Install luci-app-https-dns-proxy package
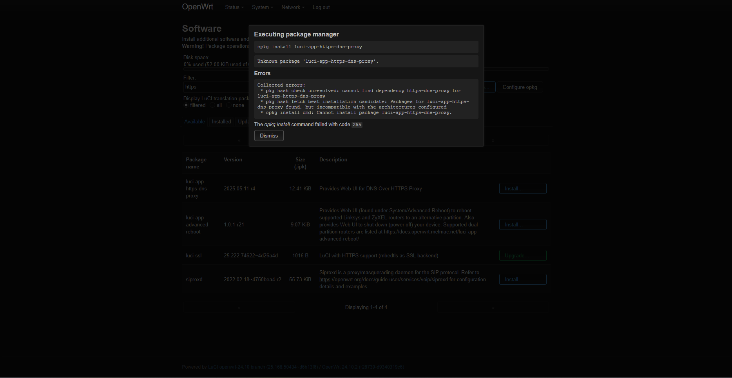 click(x=523, y=188)
